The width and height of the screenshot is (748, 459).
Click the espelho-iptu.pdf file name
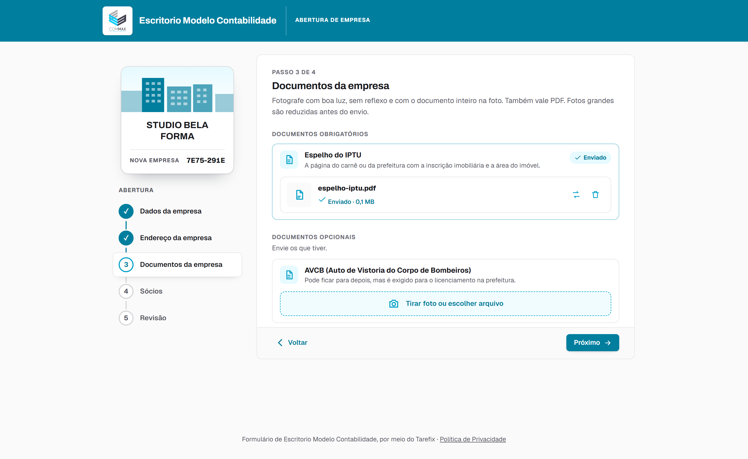coord(347,188)
